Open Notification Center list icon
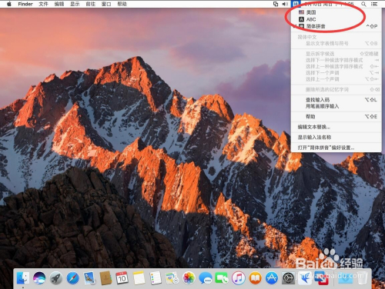 click(374, 4)
